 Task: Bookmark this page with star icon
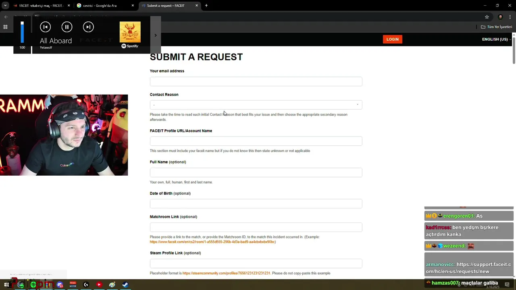pyautogui.click(x=487, y=17)
